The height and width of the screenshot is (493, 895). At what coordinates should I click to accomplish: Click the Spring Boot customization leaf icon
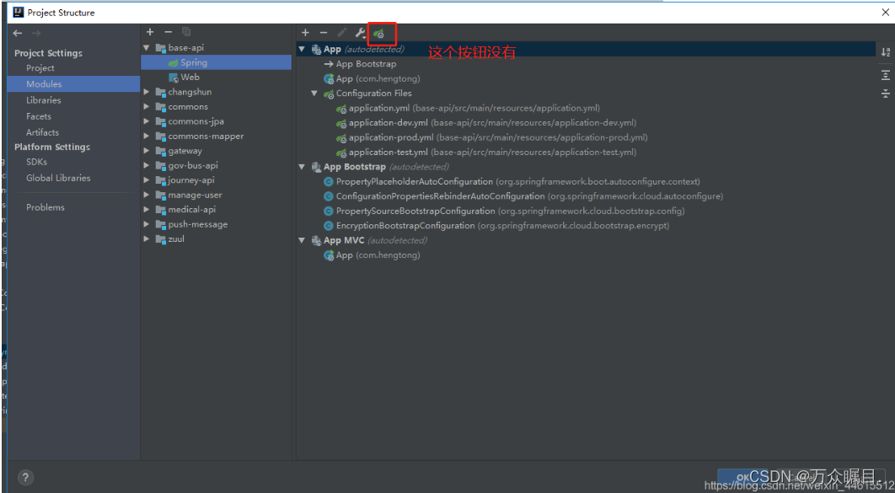pos(378,34)
